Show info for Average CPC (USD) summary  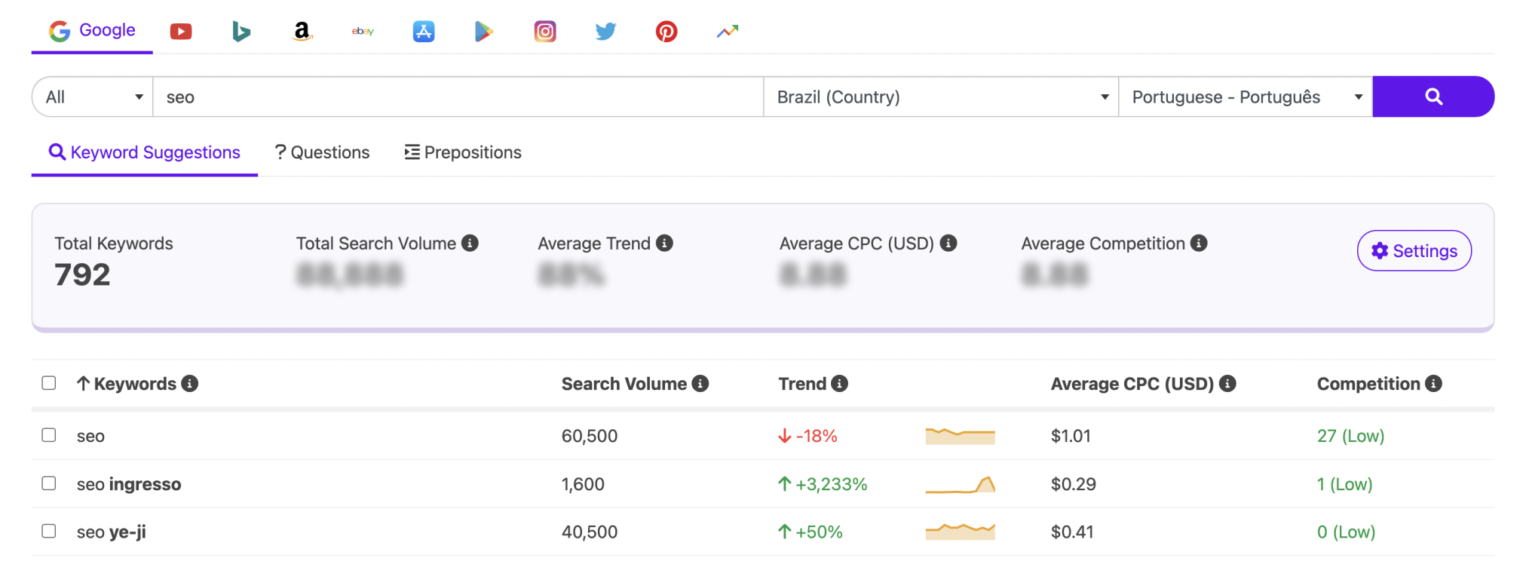pos(948,243)
